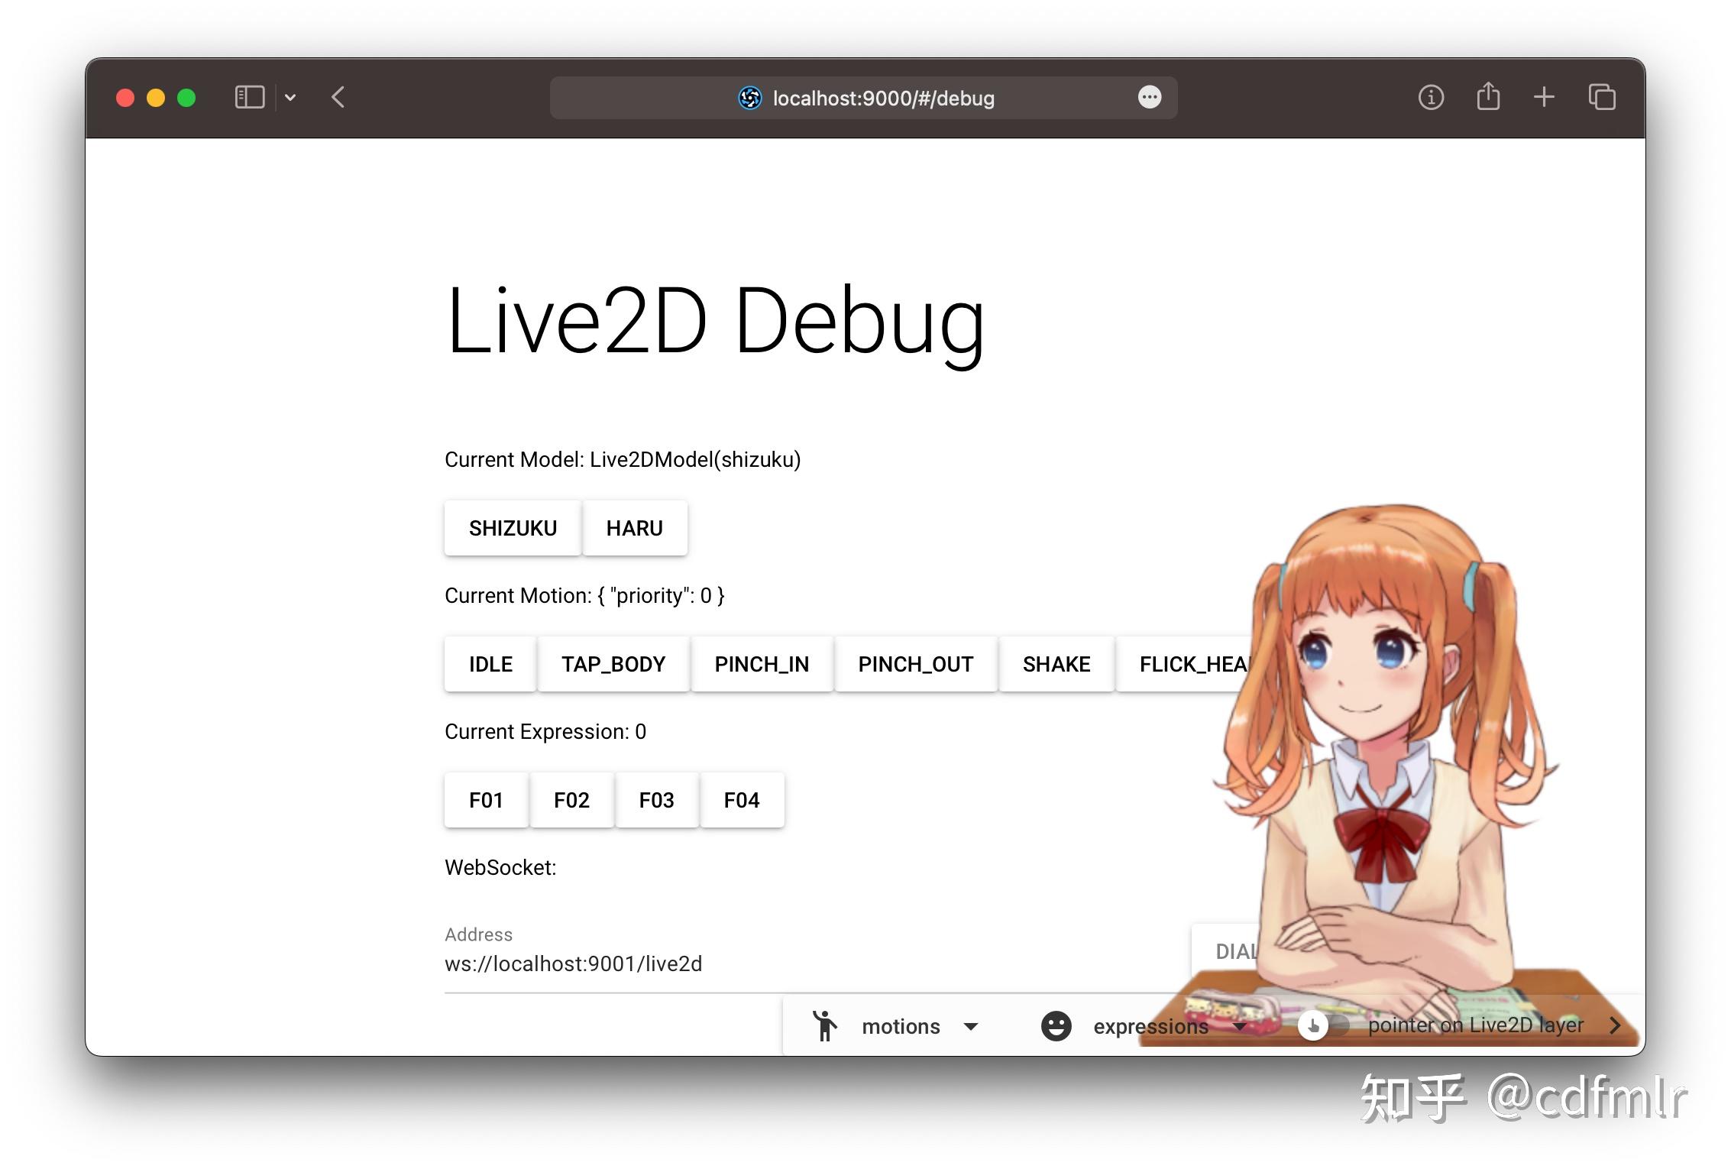Image resolution: width=1731 pixels, height=1169 pixels.
Task: Play the TAP_BODY motion
Action: click(613, 664)
